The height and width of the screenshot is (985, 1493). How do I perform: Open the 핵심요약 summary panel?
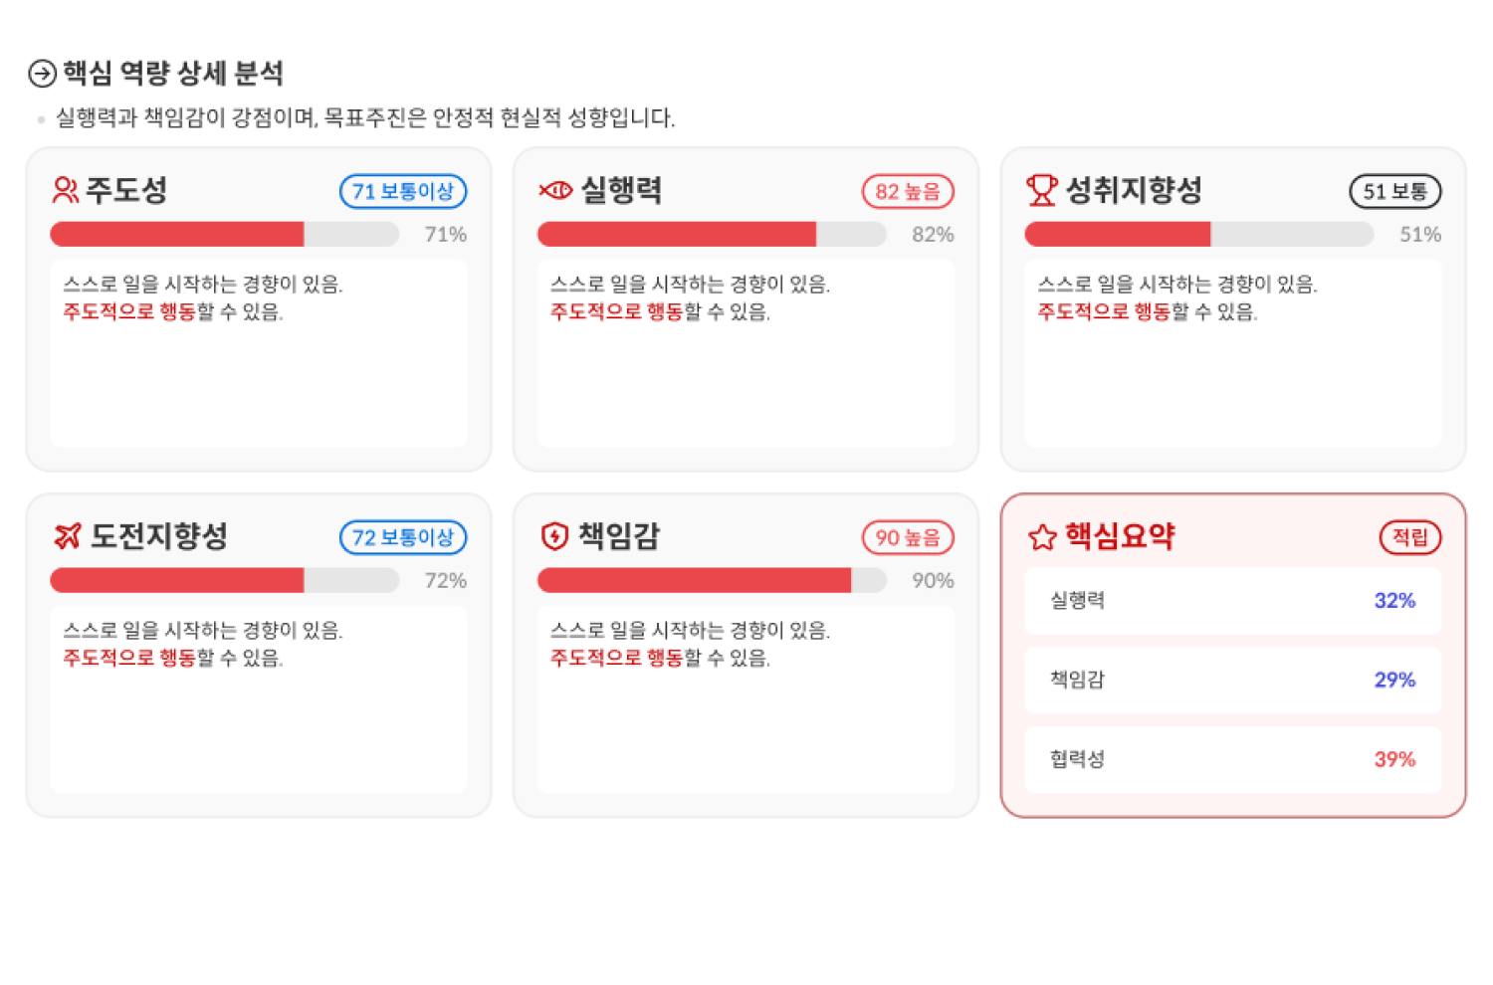pos(1236,654)
